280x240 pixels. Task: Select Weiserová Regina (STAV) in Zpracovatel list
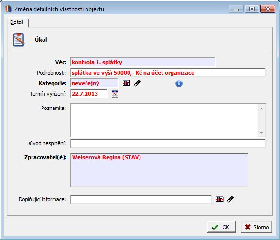pos(107,157)
